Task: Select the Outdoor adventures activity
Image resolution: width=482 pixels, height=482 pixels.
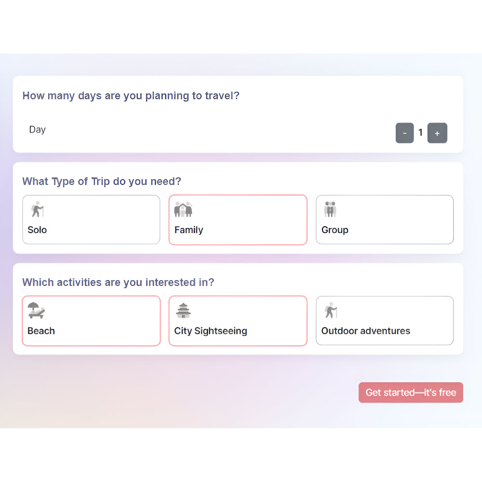Action: point(385,321)
